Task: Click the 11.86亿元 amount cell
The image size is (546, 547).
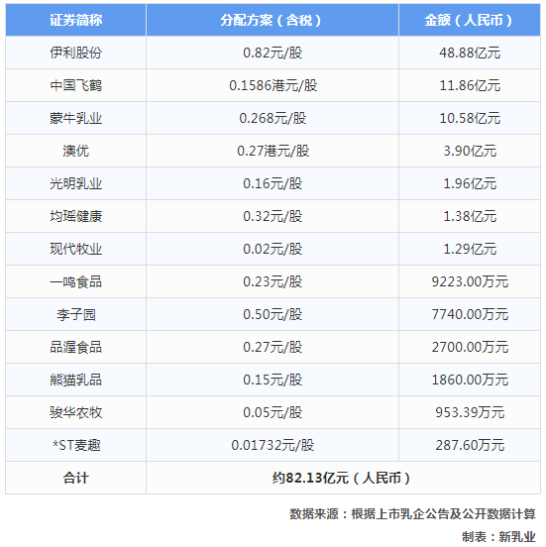Action: [x=470, y=85]
